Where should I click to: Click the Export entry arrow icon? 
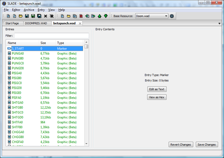(x=93, y=16)
